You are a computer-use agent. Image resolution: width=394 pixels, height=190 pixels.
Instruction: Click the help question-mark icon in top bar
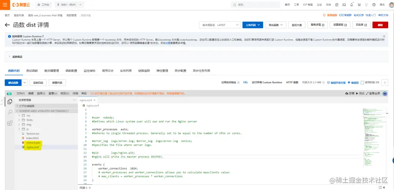pyautogui.click(x=374, y=5)
